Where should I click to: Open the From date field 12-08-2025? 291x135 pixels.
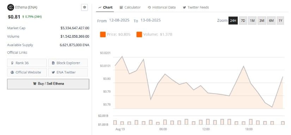pos(119,20)
